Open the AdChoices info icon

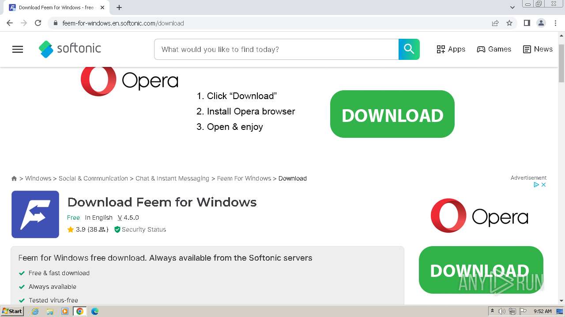pos(536,185)
